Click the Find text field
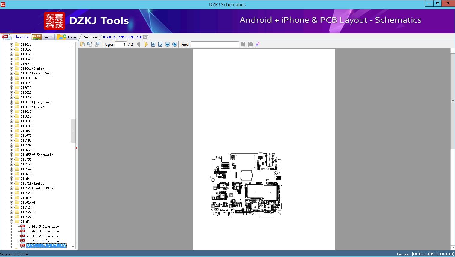The width and height of the screenshot is (455, 257). coord(215,44)
